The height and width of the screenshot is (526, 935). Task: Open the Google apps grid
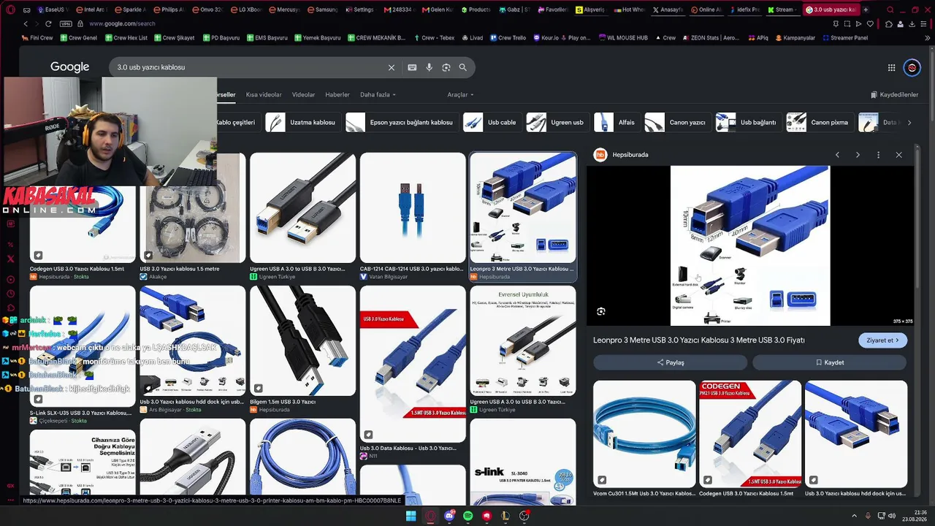pos(891,67)
